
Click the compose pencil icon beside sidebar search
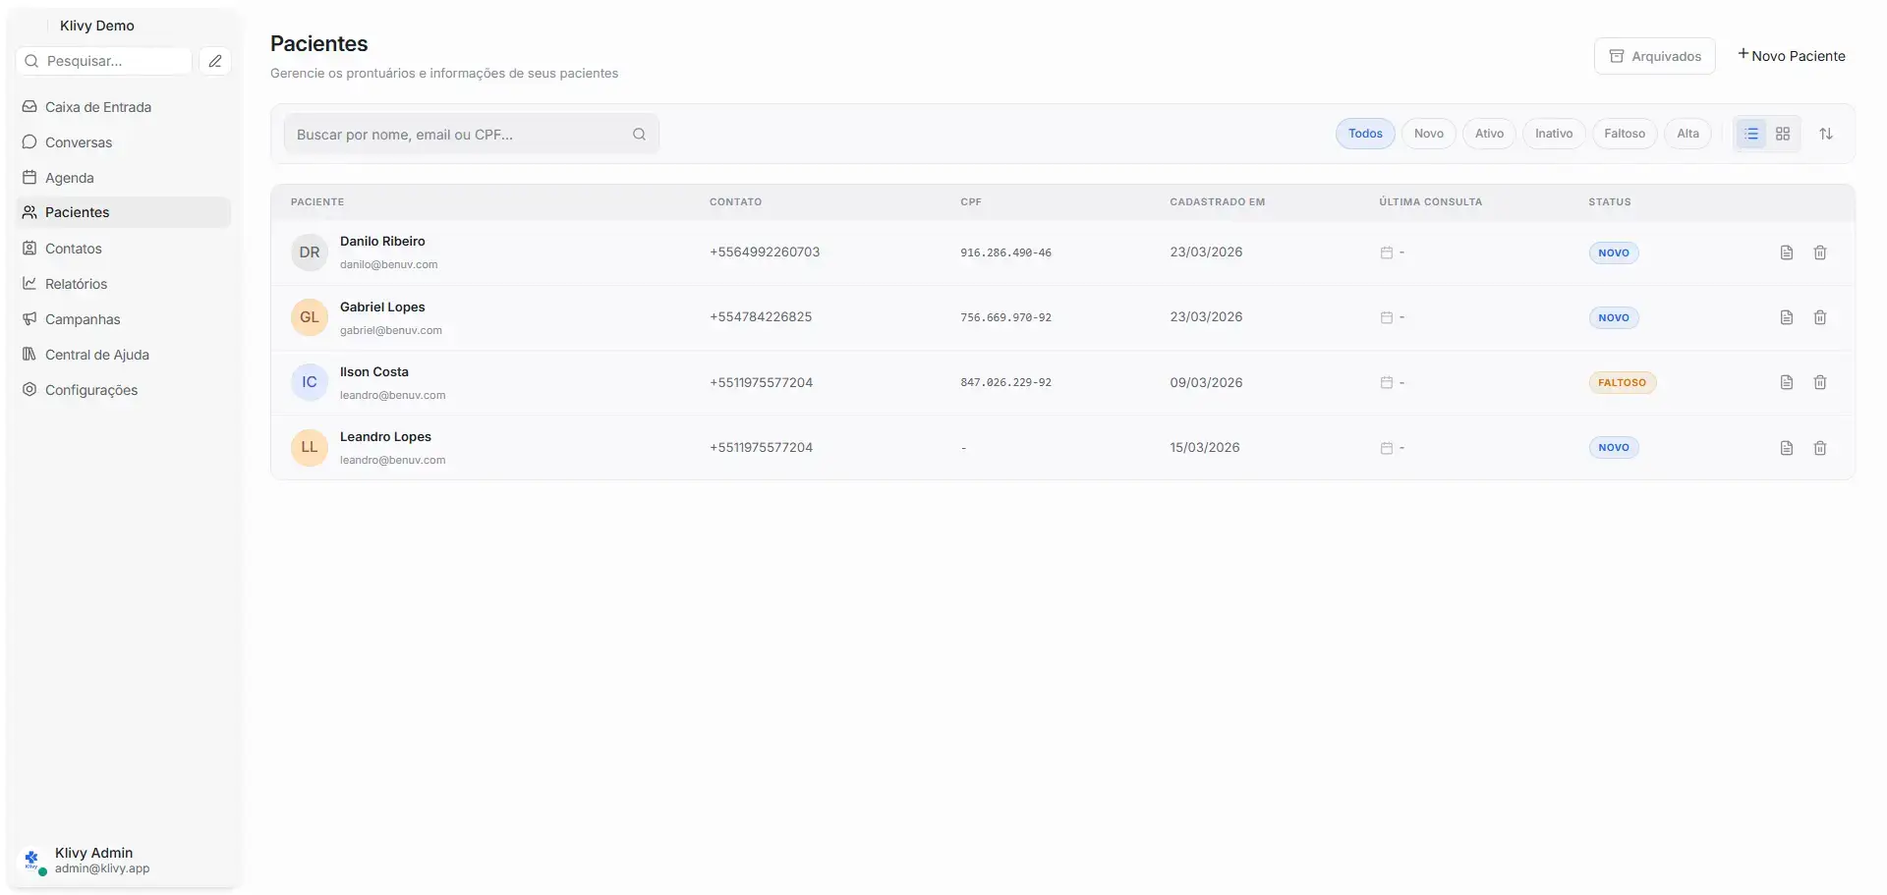point(215,60)
